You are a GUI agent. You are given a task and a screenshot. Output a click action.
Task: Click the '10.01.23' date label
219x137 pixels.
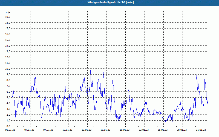[67, 130]
